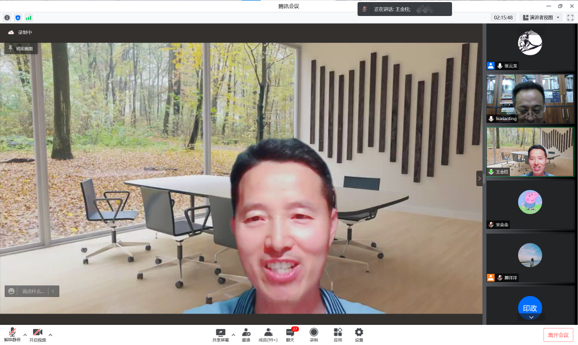Open the meeting info icon
The image size is (578, 345).
click(x=7, y=18)
